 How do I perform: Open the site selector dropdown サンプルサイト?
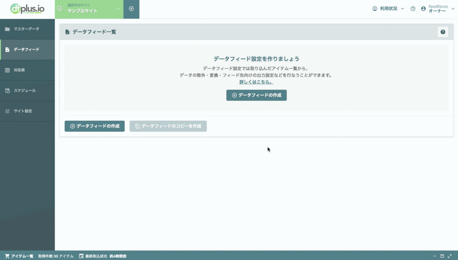[x=89, y=9]
